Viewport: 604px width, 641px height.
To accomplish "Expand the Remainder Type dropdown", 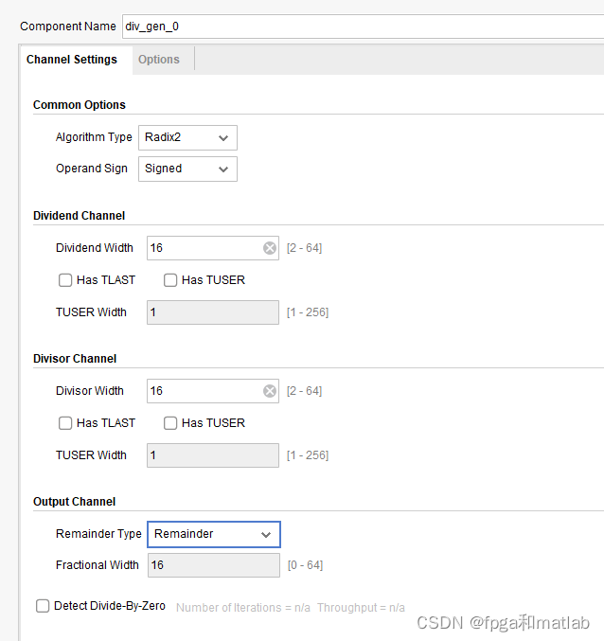I will pos(213,534).
